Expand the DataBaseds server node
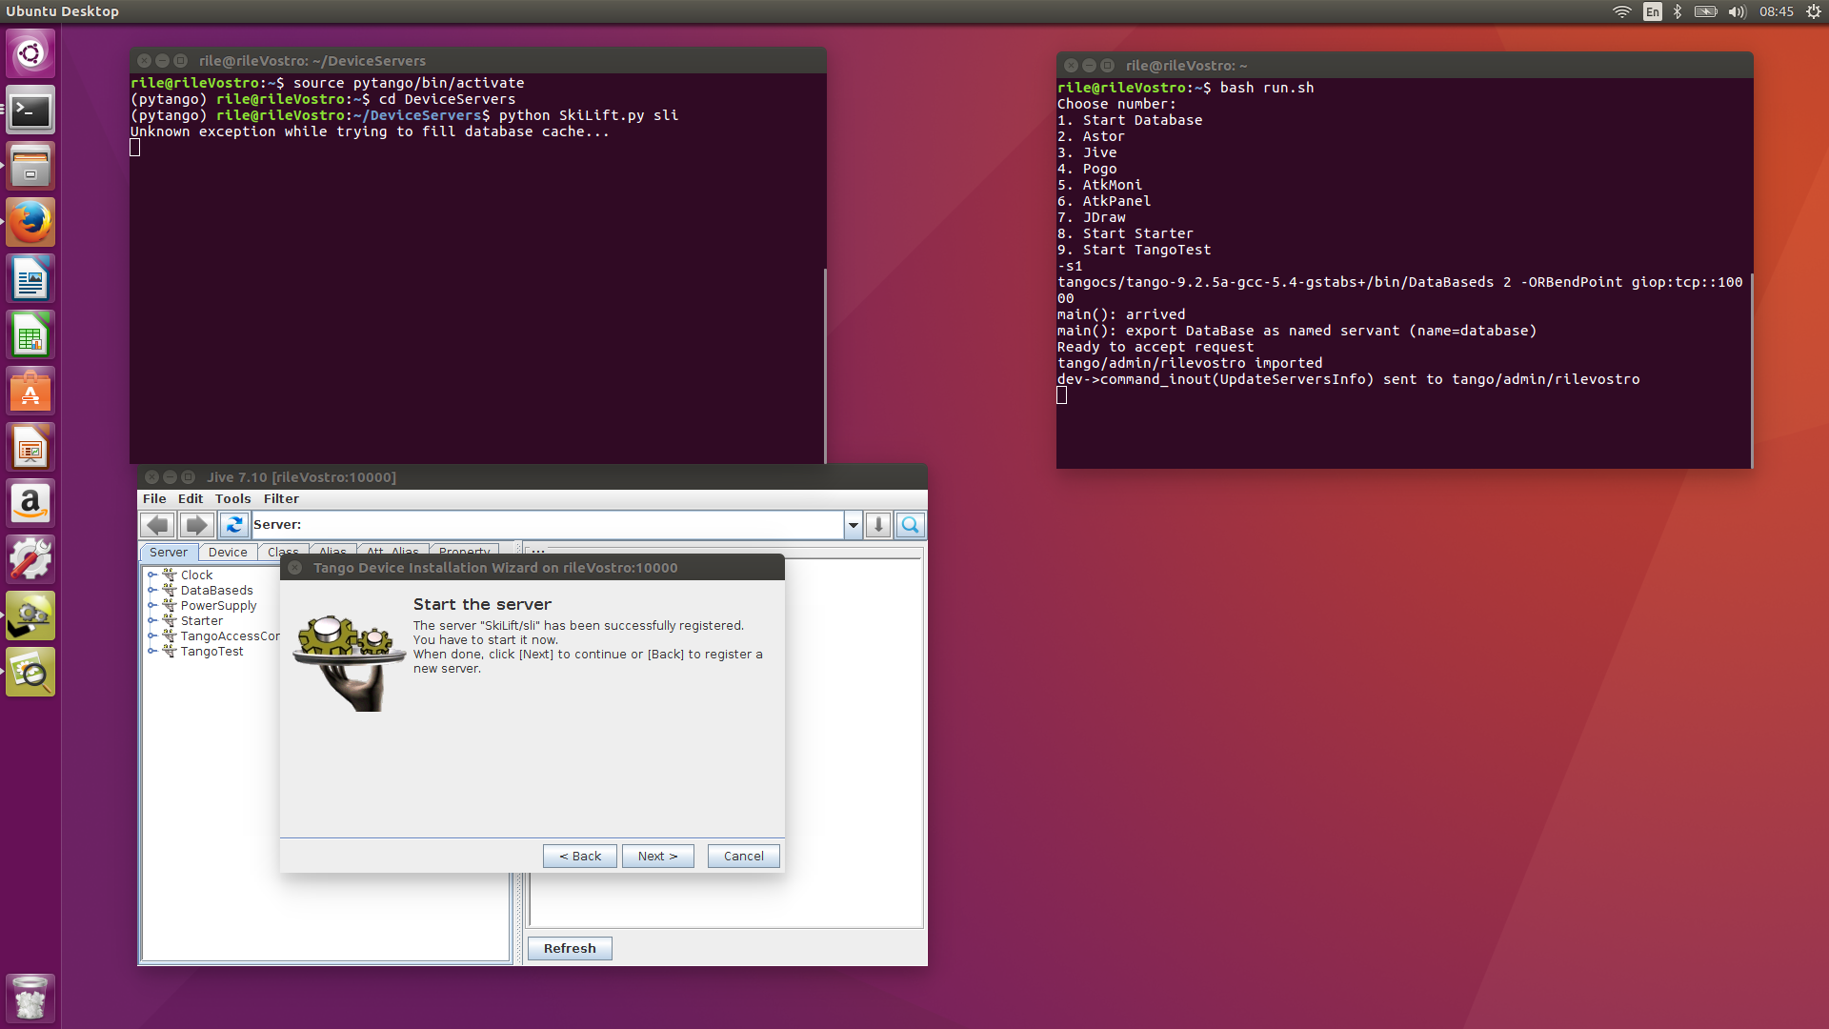This screenshot has width=1829, height=1029. (x=151, y=591)
